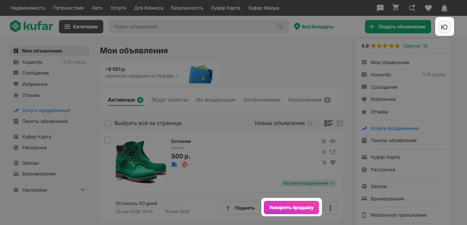Image resolution: width=467 pixels, height=225 pixels.
Task: Switch to the Ждут оплаты tab
Action: (x=170, y=100)
